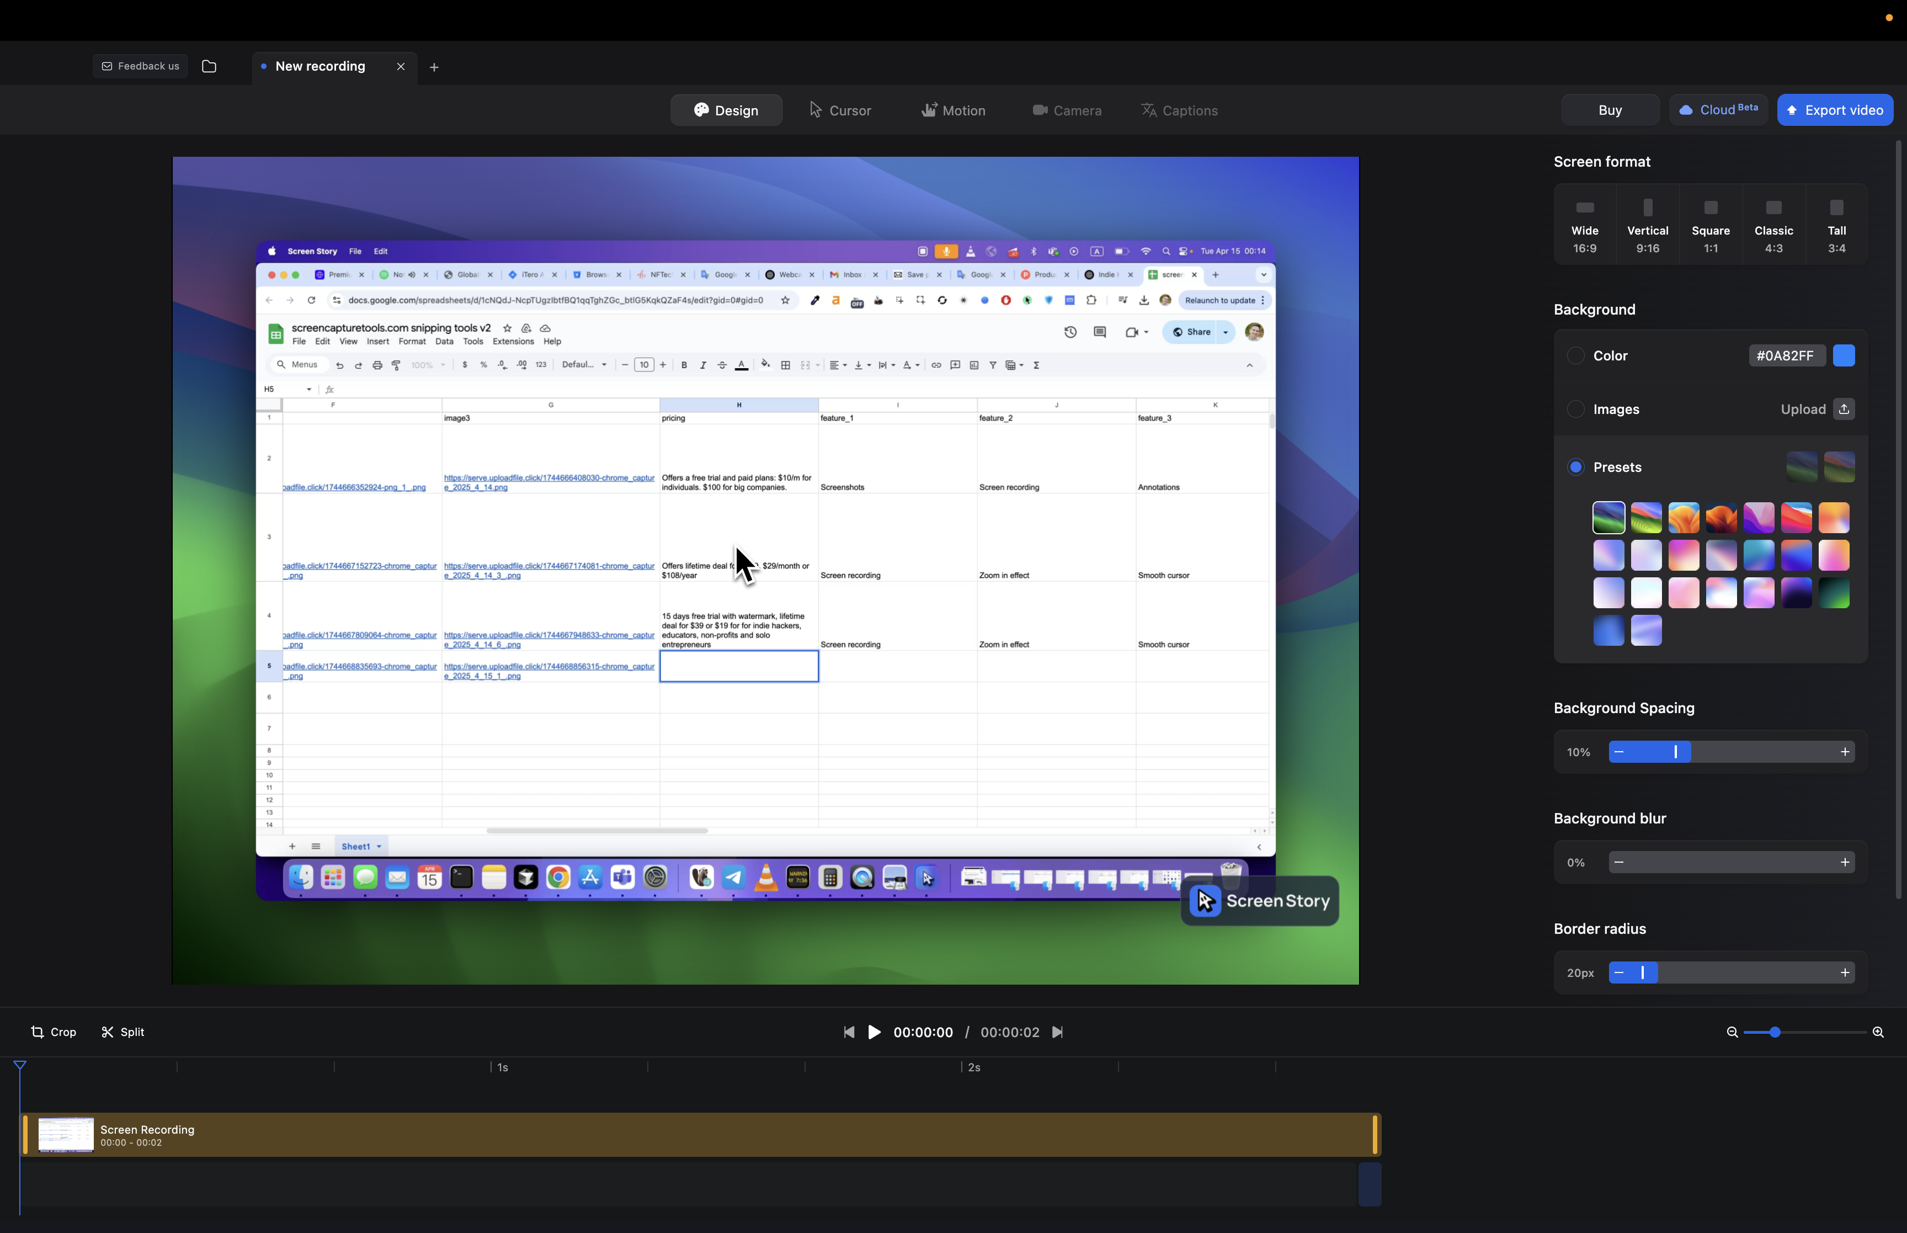The image size is (1907, 1233).
Task: Choose the dark purple-to-black gradient preset
Action: tap(1797, 593)
